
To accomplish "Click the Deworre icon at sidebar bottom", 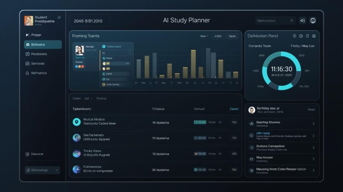I will coord(27,154).
